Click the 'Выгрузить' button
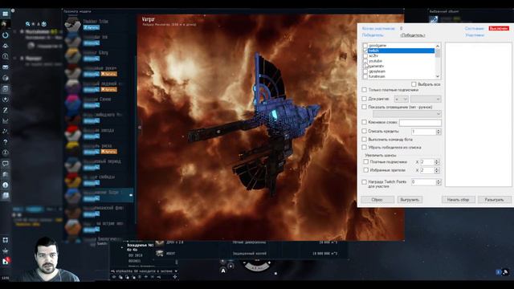Image resolution: width=514 pixels, height=289 pixels. [410, 200]
